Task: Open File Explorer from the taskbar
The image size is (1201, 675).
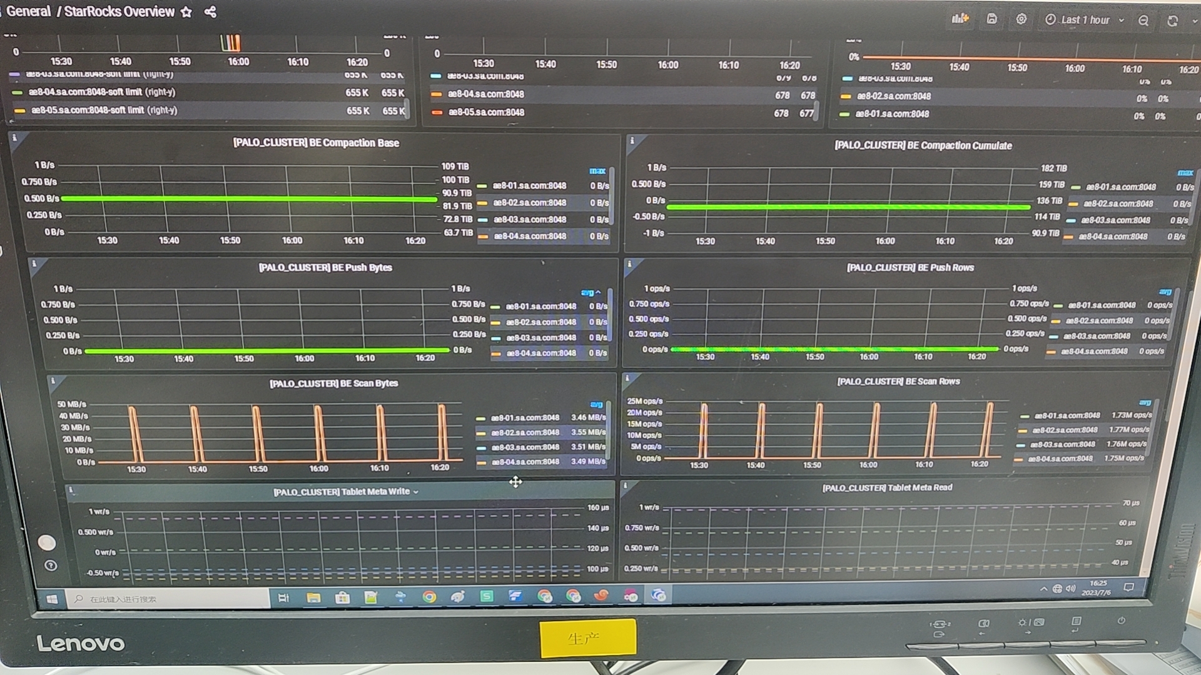Action: tap(313, 597)
